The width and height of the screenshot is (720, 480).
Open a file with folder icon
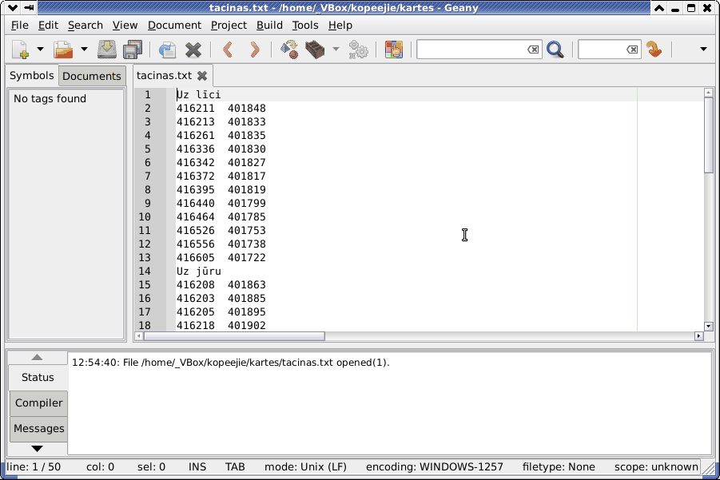[x=63, y=50]
